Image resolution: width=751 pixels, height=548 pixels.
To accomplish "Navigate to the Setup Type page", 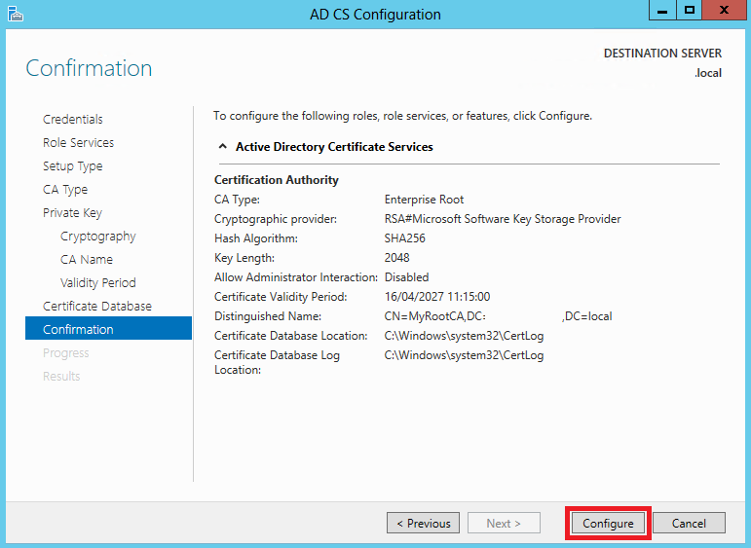I will pyautogui.click(x=73, y=165).
